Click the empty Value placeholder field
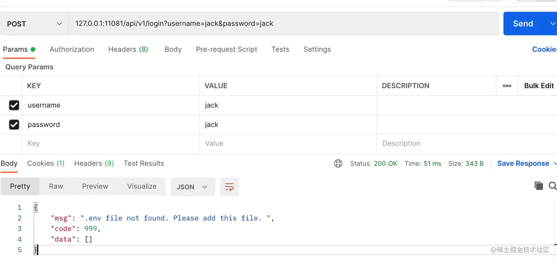This screenshot has width=557, height=261. (x=288, y=144)
